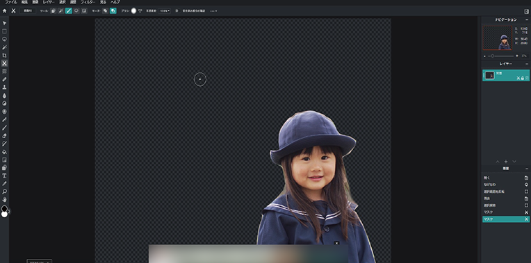Select the Zoom magnifier tool
Screen dimensions: 531x263
coord(4,192)
